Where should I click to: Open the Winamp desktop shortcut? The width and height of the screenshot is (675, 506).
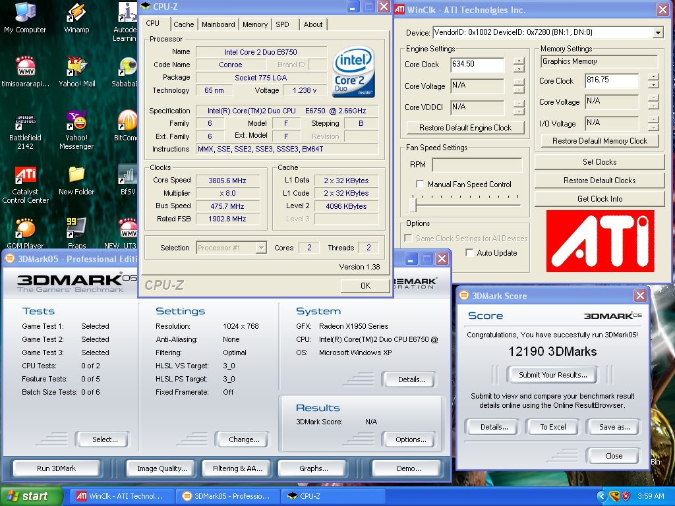[x=76, y=18]
